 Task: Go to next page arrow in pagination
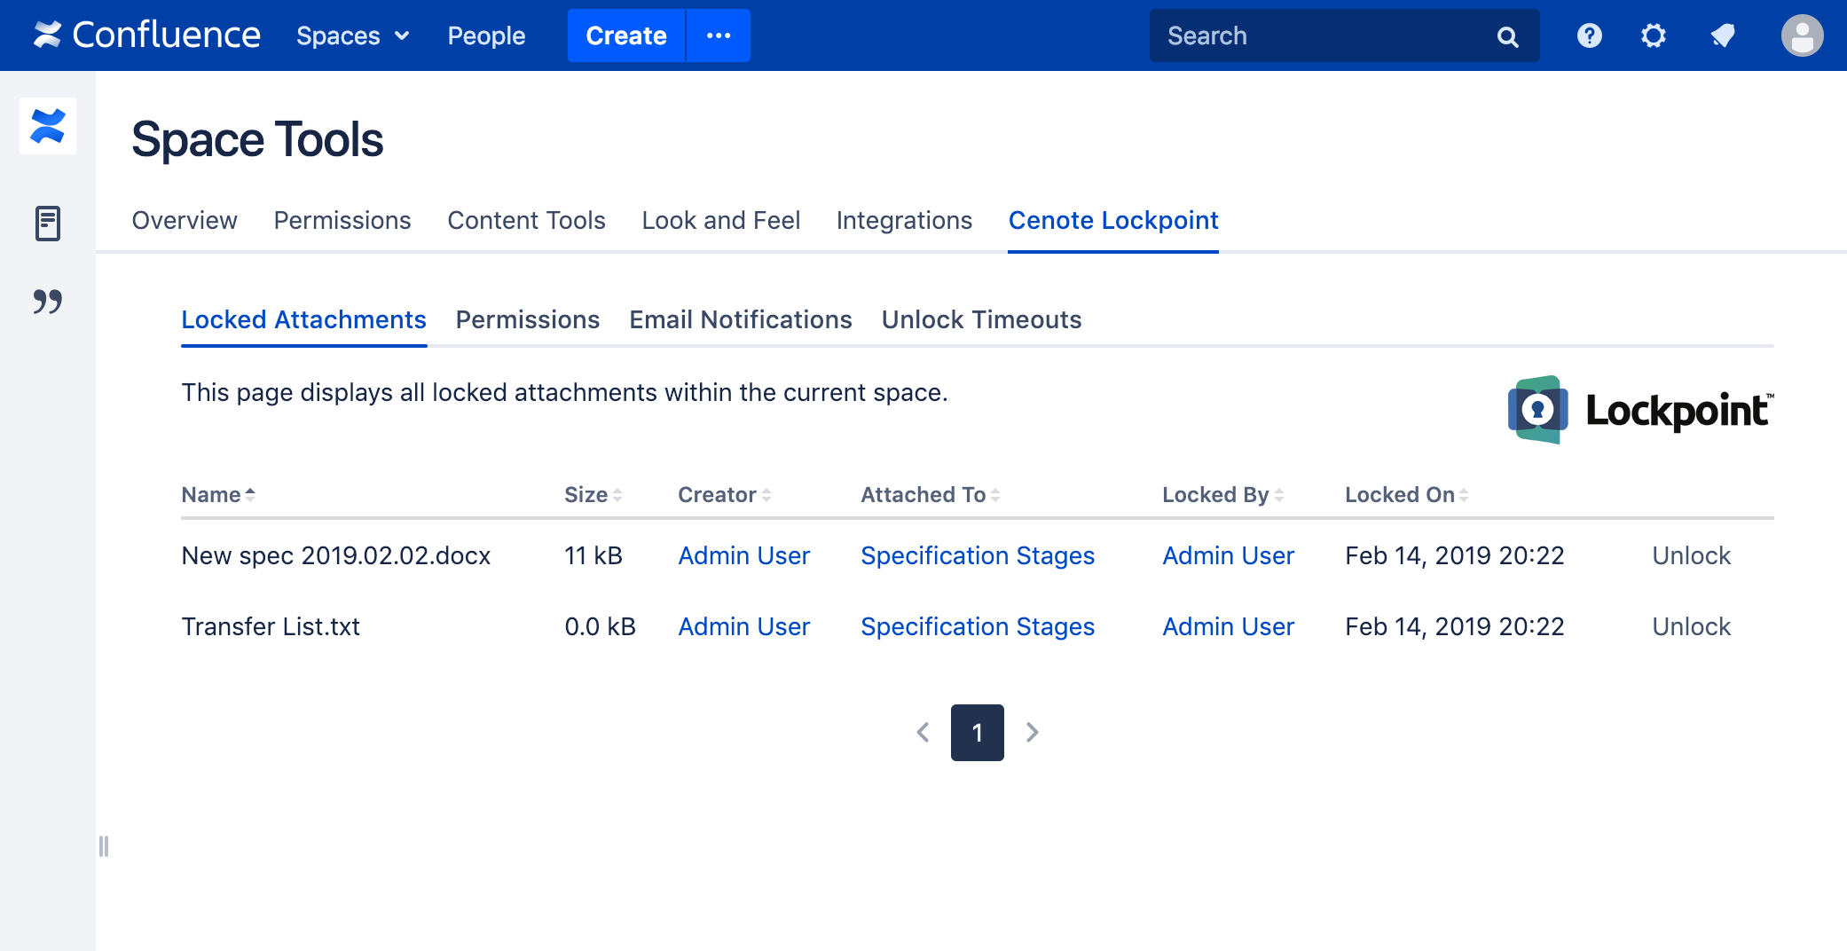[x=1032, y=732]
